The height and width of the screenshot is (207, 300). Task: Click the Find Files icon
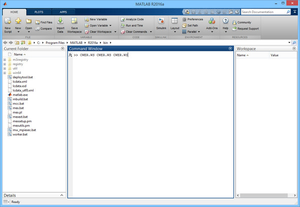[43, 22]
